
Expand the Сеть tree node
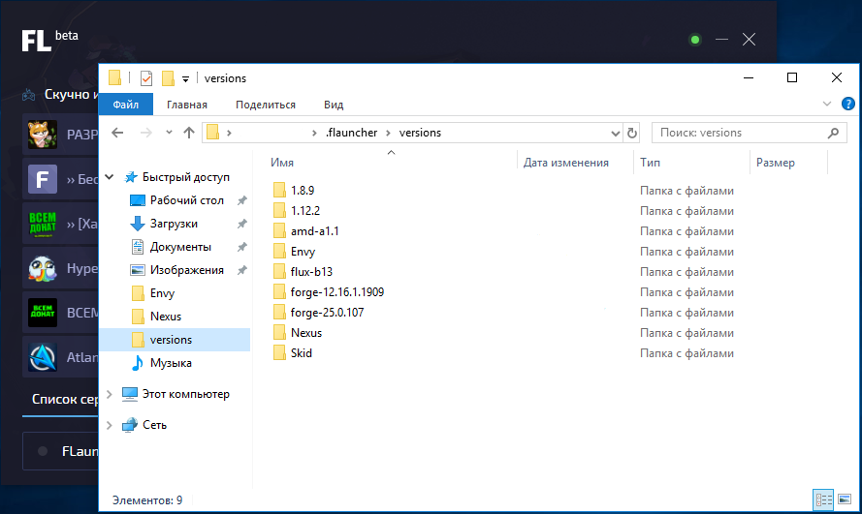(109, 425)
